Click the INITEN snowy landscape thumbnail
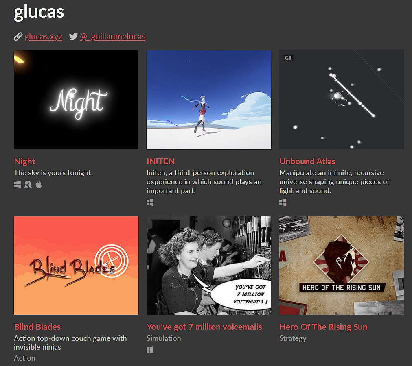 pyautogui.click(x=209, y=100)
